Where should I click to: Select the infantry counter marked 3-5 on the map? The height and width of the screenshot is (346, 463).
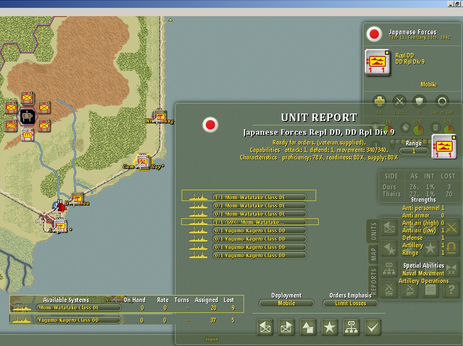[44, 126]
